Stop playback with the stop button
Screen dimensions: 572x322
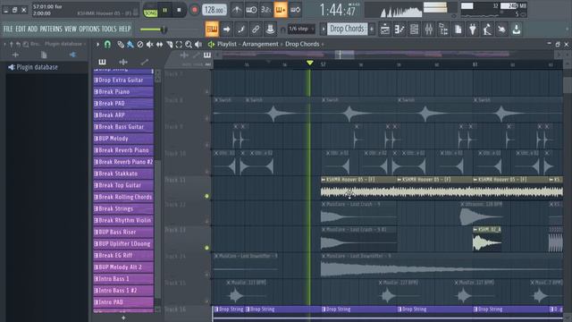point(179,10)
